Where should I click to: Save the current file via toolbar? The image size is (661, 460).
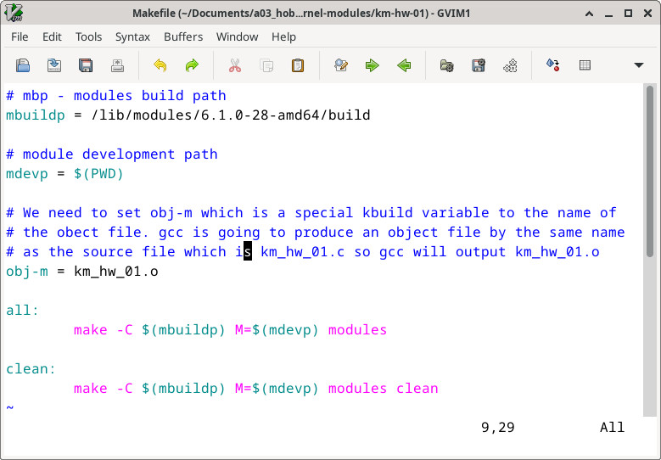click(54, 65)
